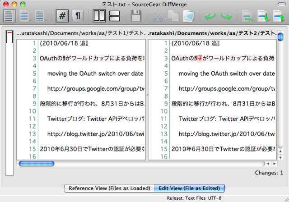Click the red change marker in overview strip
This screenshot has width=289, height=202.
pos(9,32)
